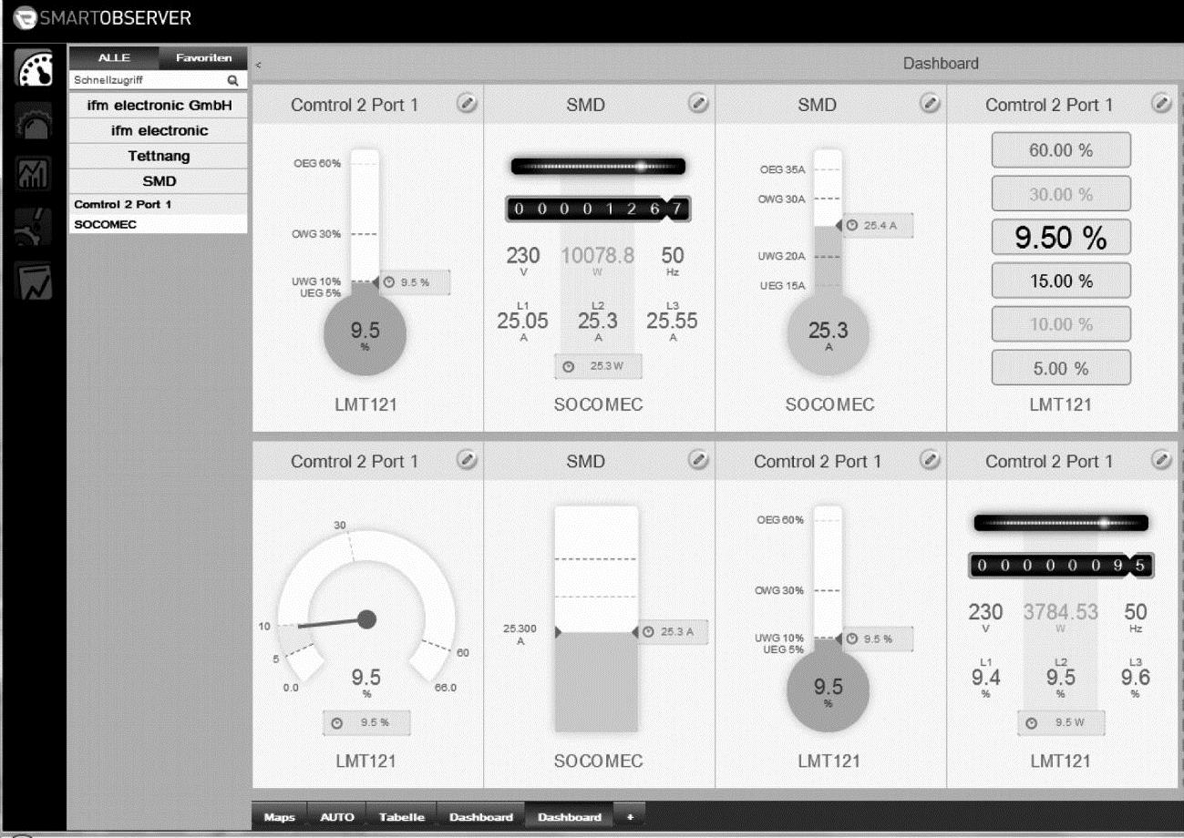Click the Dashboard title in the header bar

click(x=941, y=64)
